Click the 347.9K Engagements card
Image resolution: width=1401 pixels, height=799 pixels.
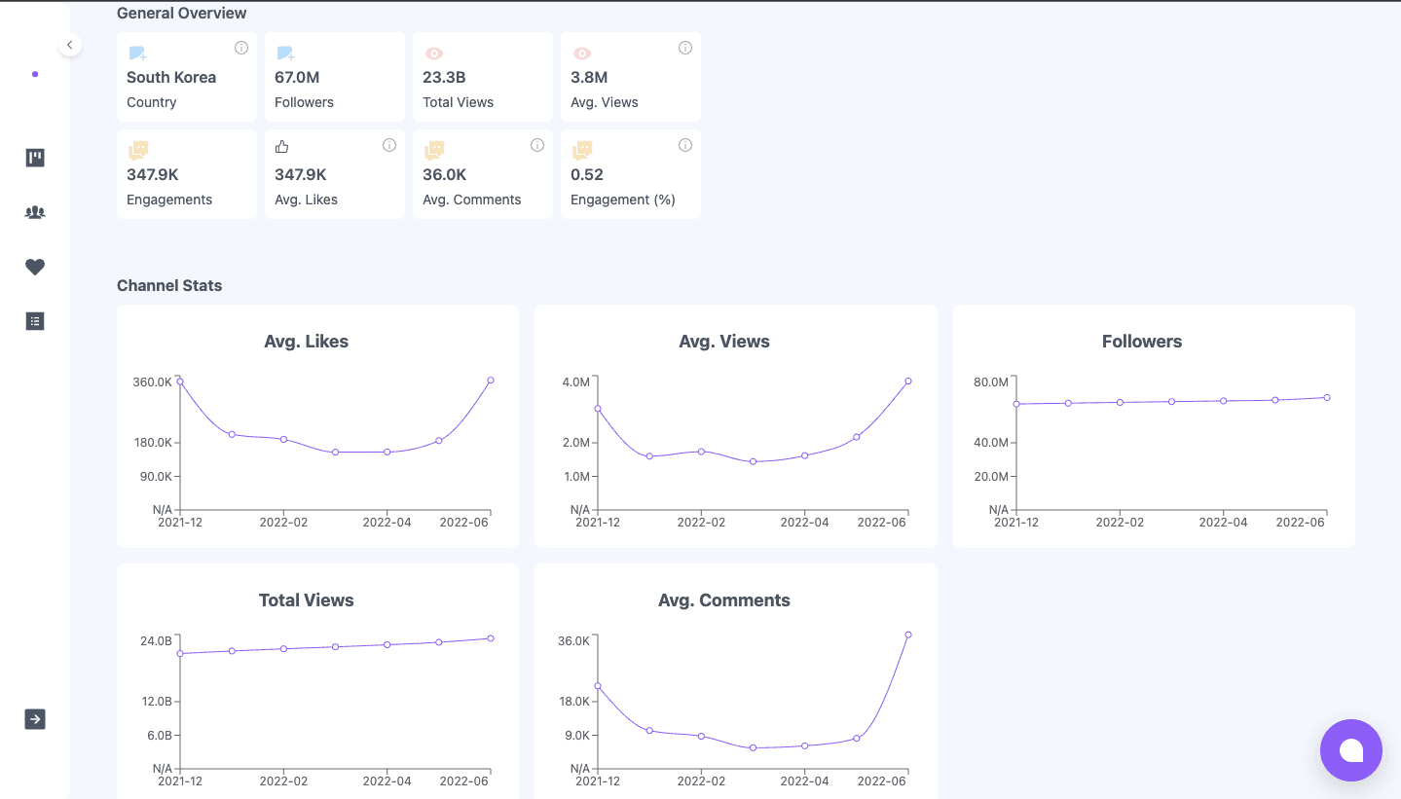[x=186, y=174]
